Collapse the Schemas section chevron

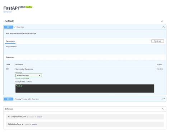pyautogui.click(x=162, y=109)
